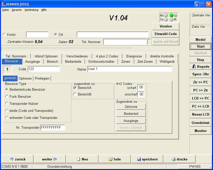
Task: Click the Nr. Transponder input field
Action: coord(52,128)
